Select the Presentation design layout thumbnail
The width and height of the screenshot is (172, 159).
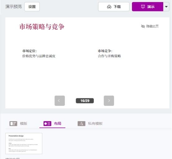coord(24,144)
